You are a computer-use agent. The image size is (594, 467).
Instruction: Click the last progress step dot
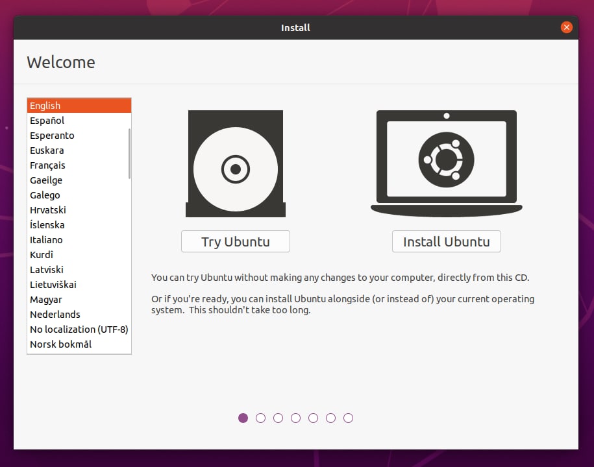(x=348, y=418)
